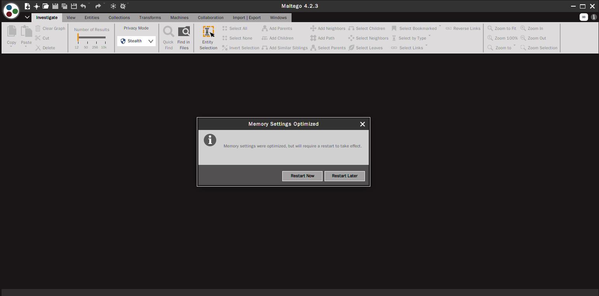Switch to the View tab

point(71,17)
